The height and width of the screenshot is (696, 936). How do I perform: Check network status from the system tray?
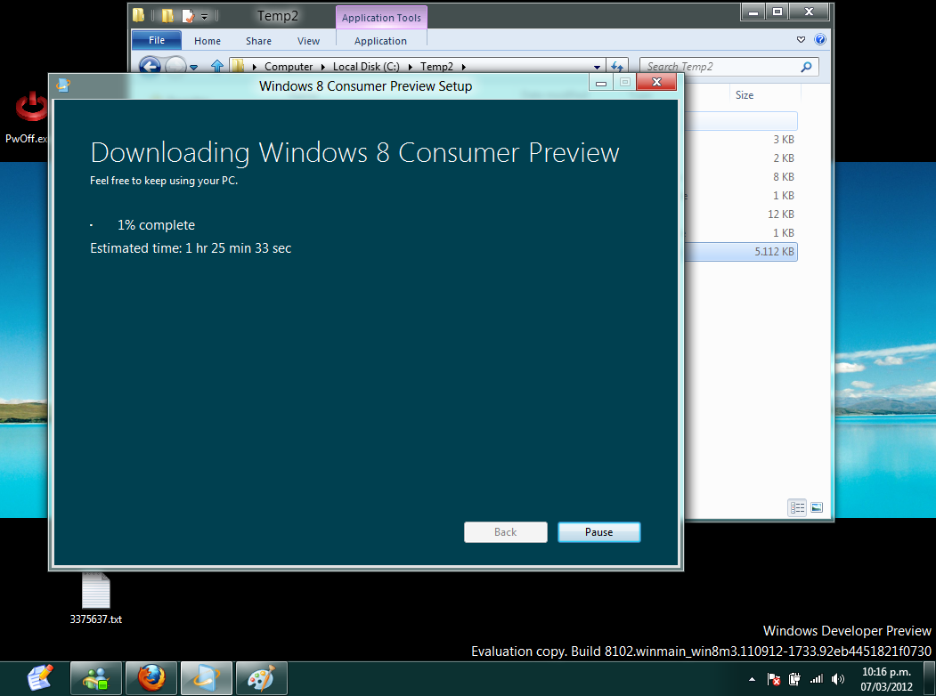point(817,678)
